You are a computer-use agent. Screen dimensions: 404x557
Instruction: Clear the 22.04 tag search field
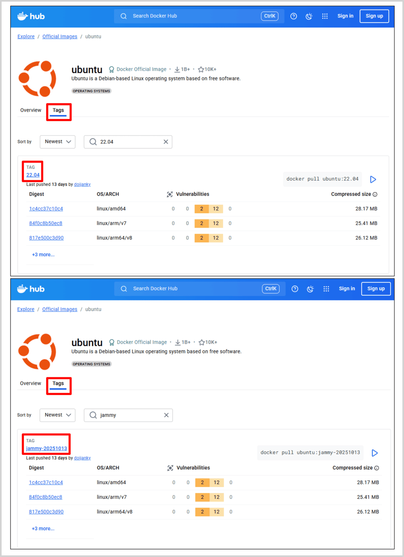tap(166, 142)
